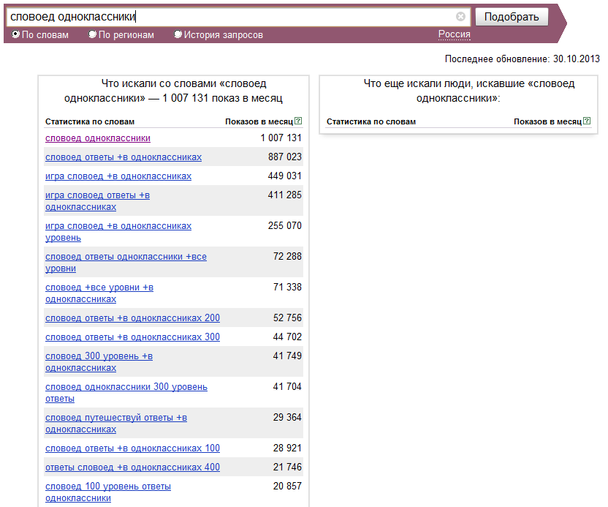Click the 'Подобрать' button
Screen dimensions: 608x507
point(512,17)
